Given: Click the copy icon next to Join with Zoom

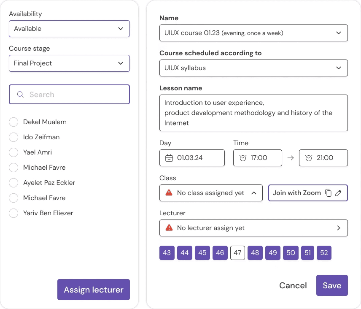Looking at the screenshot, I should (328, 193).
